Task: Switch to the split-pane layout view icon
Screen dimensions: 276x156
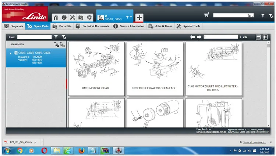Action: 265,37
